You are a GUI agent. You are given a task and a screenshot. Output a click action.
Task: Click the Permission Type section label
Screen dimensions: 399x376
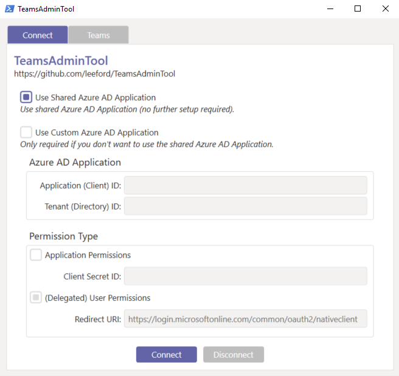(x=64, y=236)
